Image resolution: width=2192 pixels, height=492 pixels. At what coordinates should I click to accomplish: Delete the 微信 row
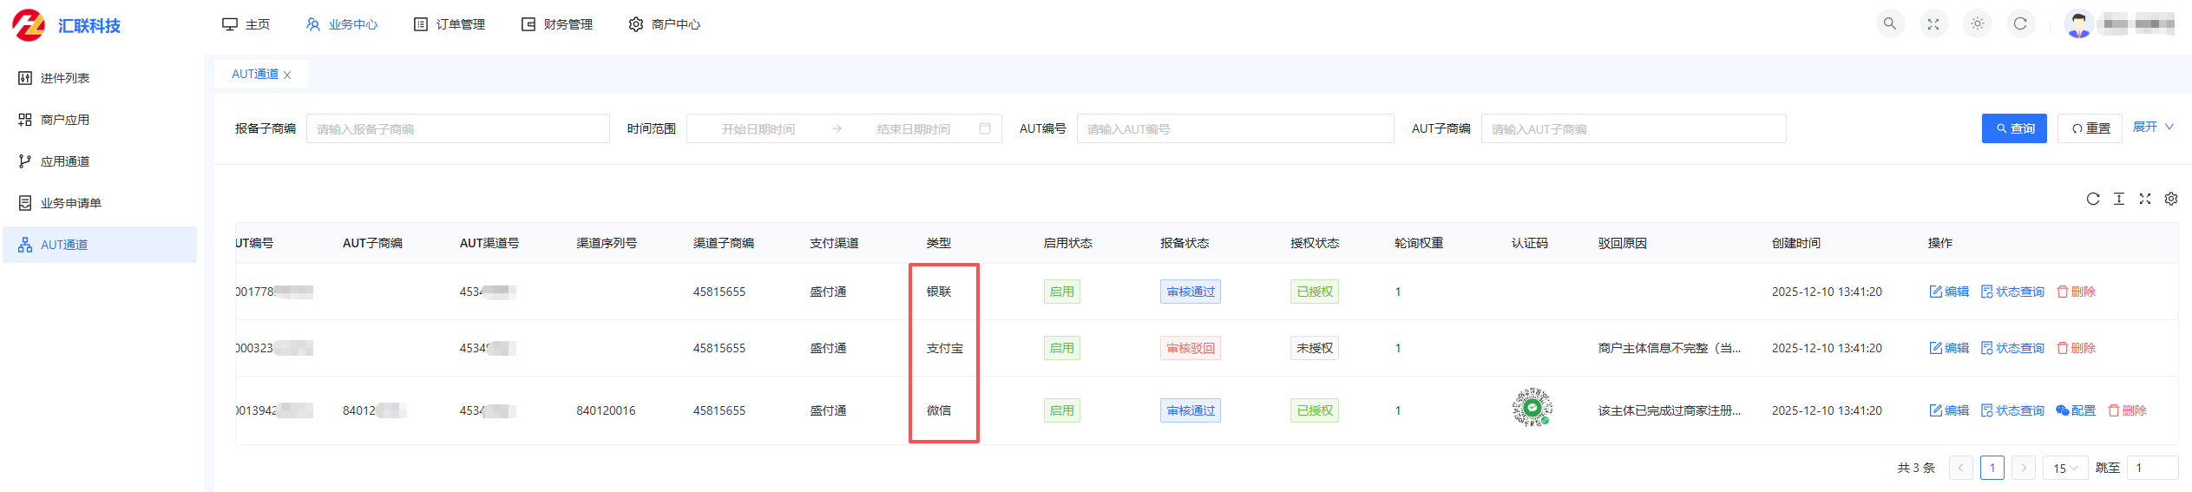pos(2127,410)
